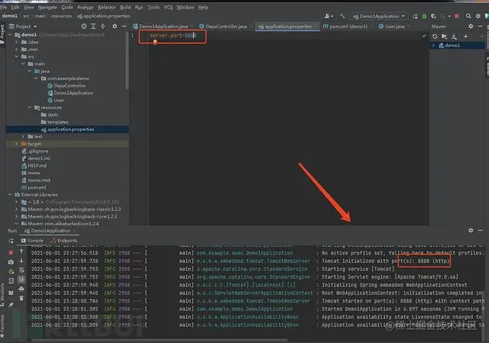Open the Refactor menu
Image resolution: width=489 pixels, height=343 pixels.
tap(106, 7)
